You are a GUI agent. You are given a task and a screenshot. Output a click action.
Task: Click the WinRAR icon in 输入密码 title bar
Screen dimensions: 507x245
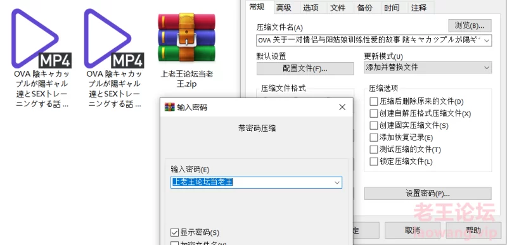(169, 107)
